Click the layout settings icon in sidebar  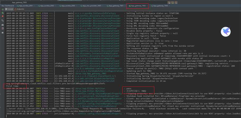click(2, 33)
